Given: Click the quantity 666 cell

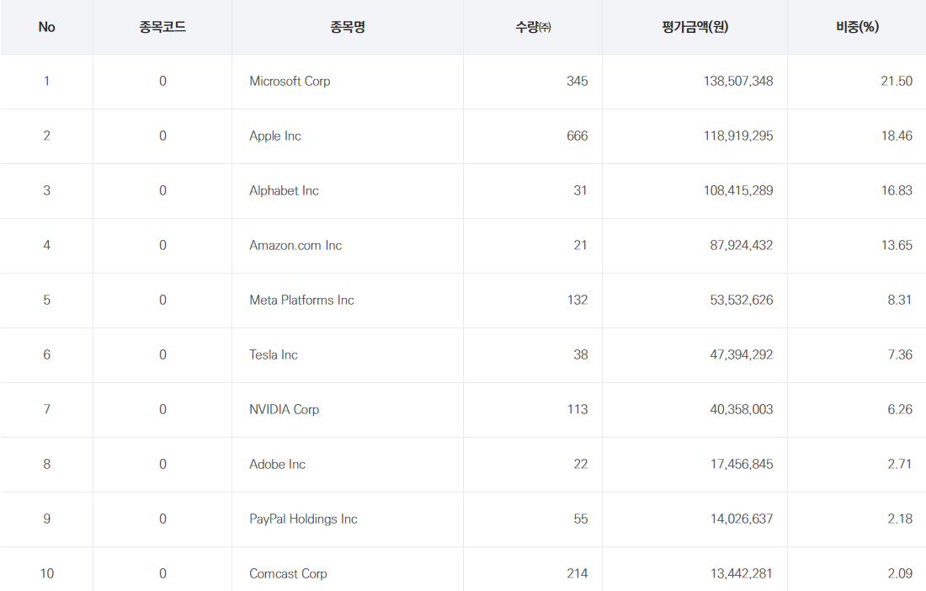Looking at the screenshot, I should pyautogui.click(x=577, y=136).
